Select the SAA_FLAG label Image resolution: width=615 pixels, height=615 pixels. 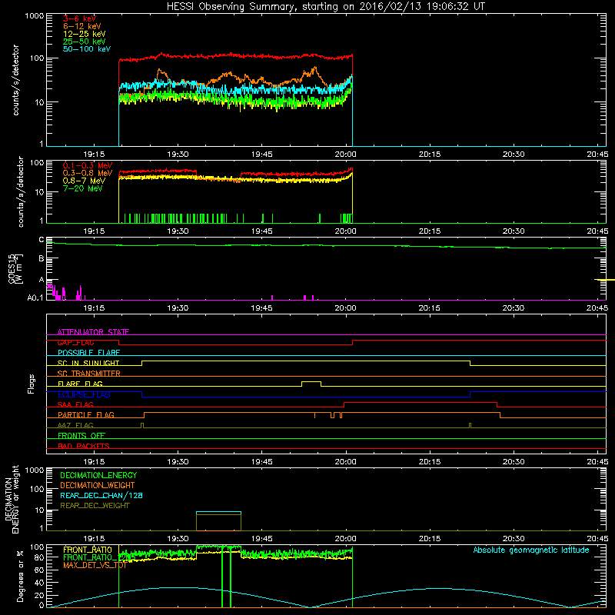click(75, 404)
